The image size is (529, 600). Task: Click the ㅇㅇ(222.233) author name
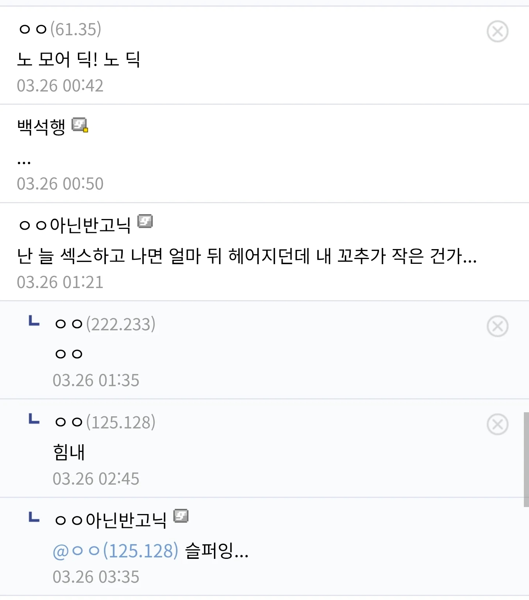click(105, 324)
